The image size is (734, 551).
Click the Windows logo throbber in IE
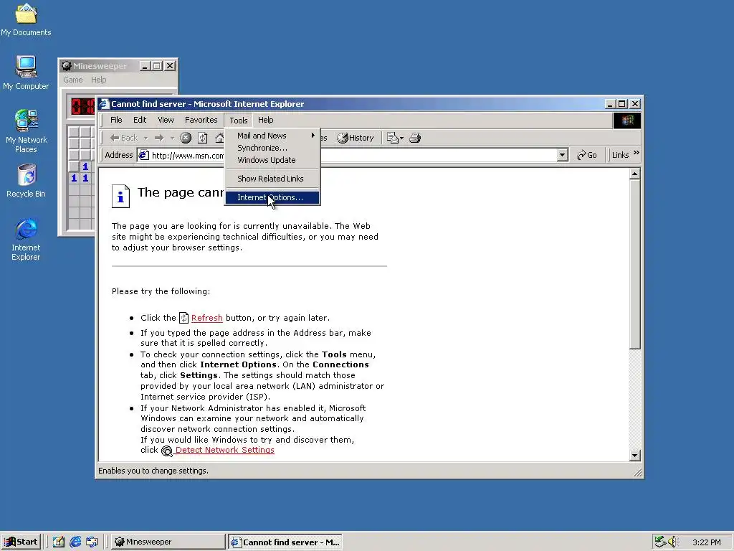(626, 121)
